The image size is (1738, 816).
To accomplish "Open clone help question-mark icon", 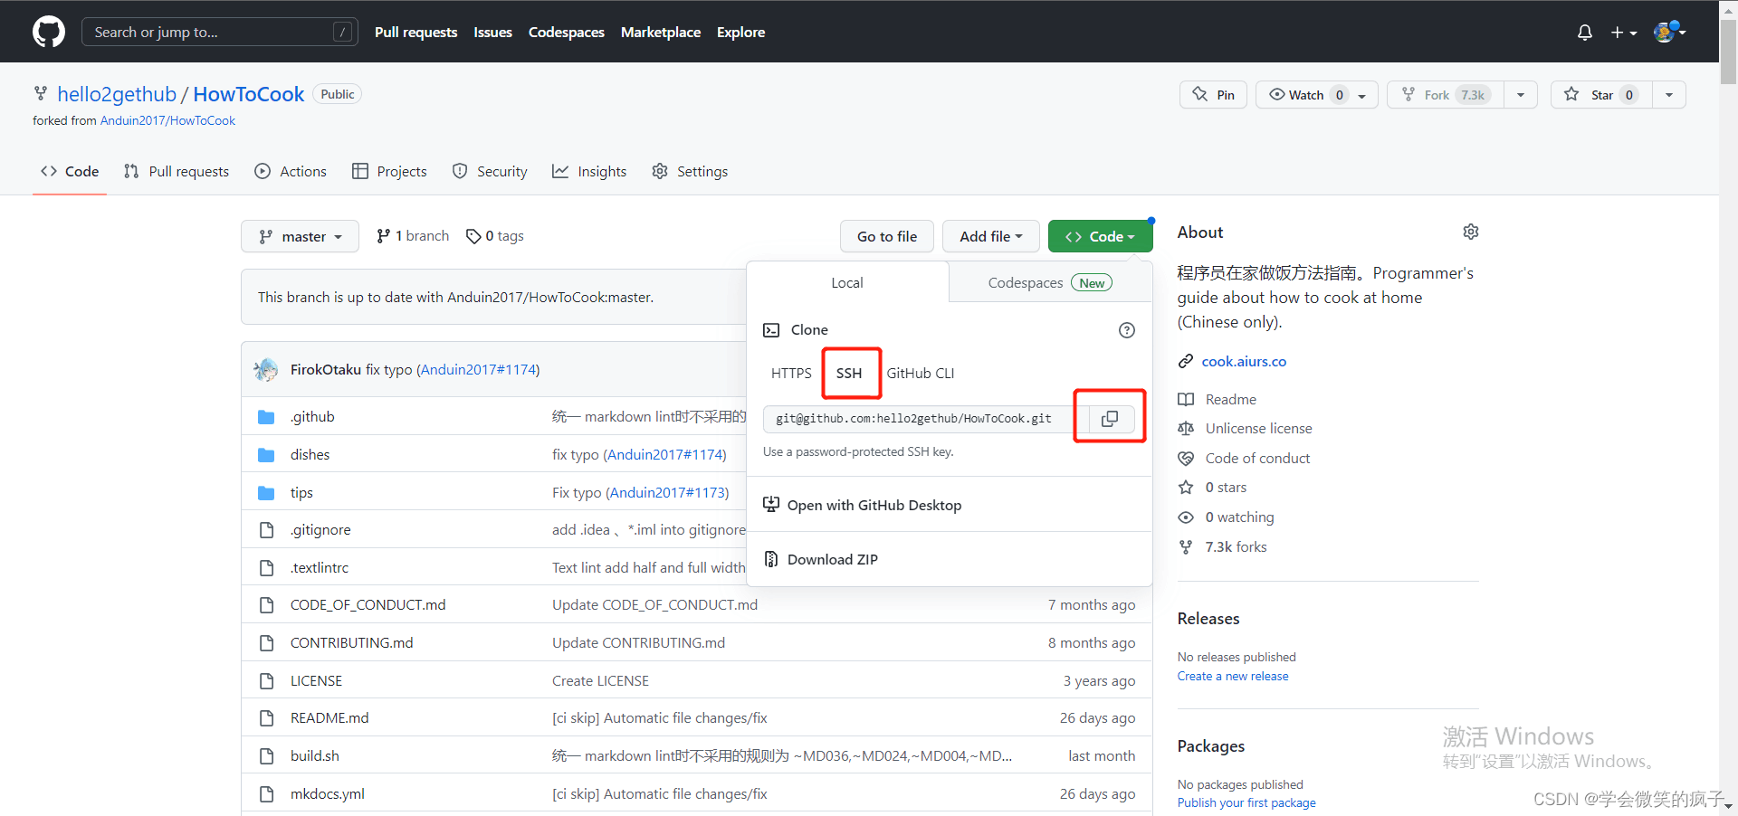I will click(1126, 330).
